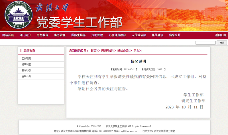The image size is (228, 135).
Task: Open 信息公开 menu item
Action: click(x=175, y=35)
